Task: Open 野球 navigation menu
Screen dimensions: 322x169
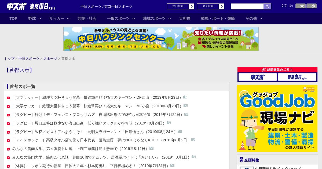Action: [32, 19]
